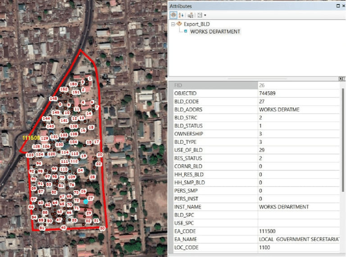The image size is (346, 257).
Task: Edit EA_NAME value LOCAL GOVERNMENT SECRETARIAT
Action: tap(299, 239)
